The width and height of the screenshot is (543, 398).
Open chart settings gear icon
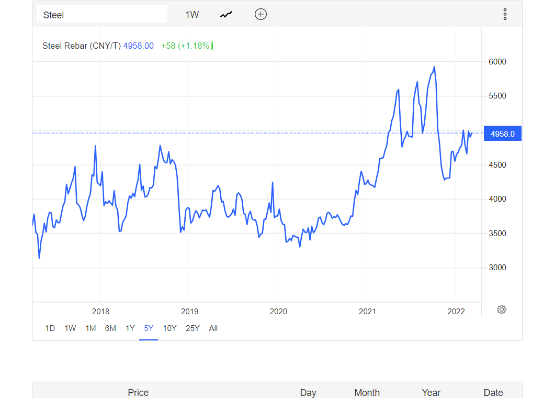point(502,309)
